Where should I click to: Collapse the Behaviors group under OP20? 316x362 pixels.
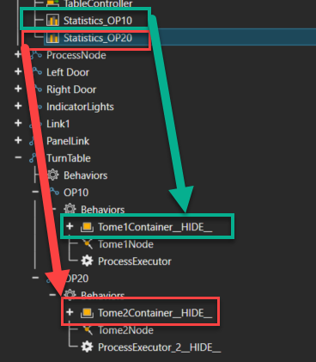point(52,294)
